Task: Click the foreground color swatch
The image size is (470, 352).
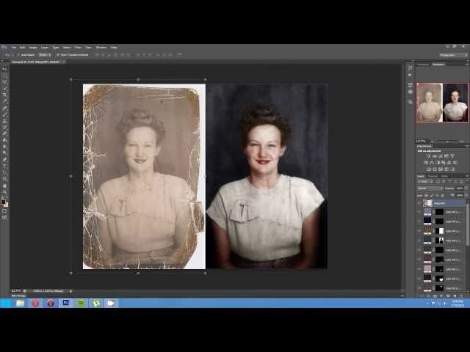Action: point(3,202)
